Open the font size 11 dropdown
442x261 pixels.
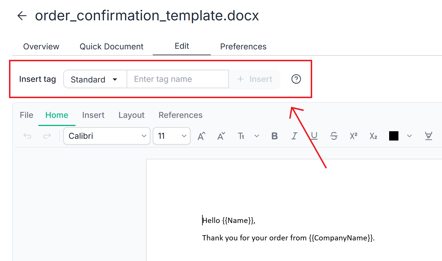point(172,136)
